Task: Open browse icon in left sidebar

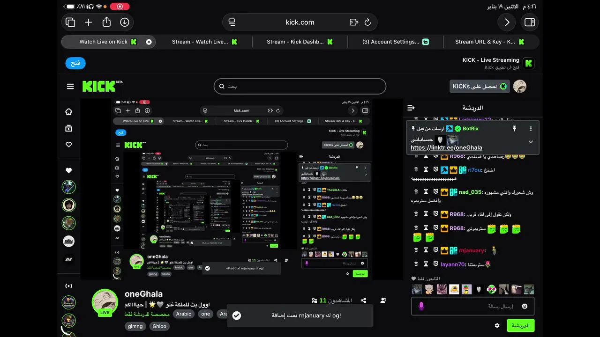Action: [69, 128]
